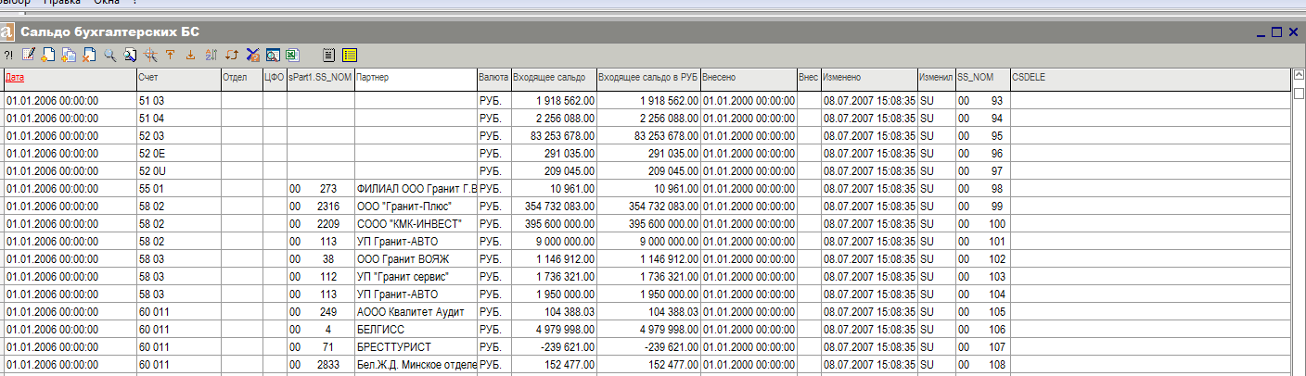This screenshot has height=376, width=1306.
Task: Click the Внесено column header
Action: coord(749,79)
